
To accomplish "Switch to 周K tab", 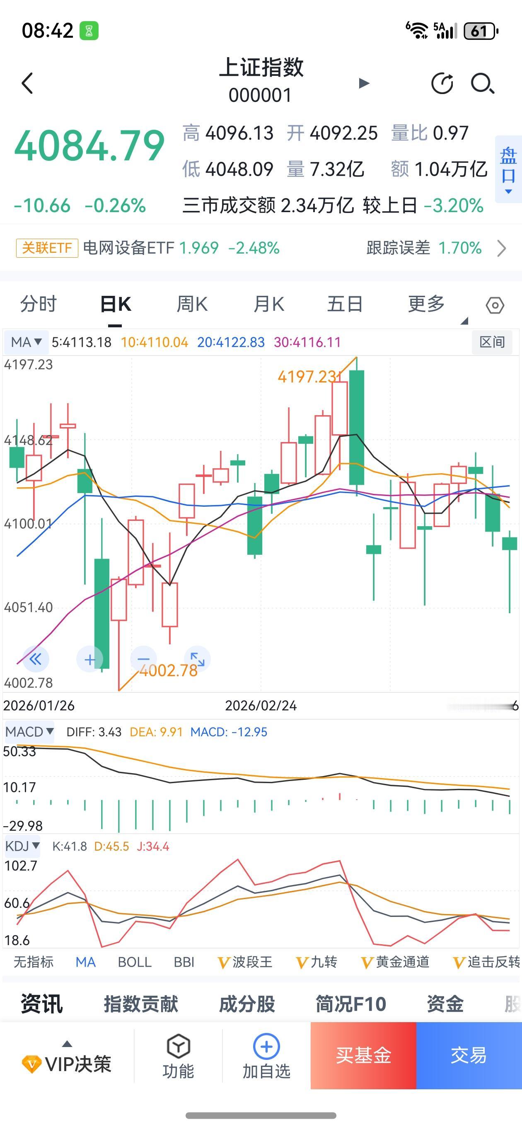I will click(192, 304).
